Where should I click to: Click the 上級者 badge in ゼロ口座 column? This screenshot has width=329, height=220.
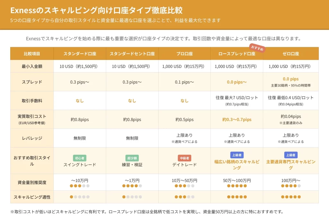click(x=291, y=155)
